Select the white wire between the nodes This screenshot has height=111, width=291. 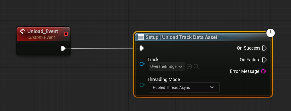102,48
